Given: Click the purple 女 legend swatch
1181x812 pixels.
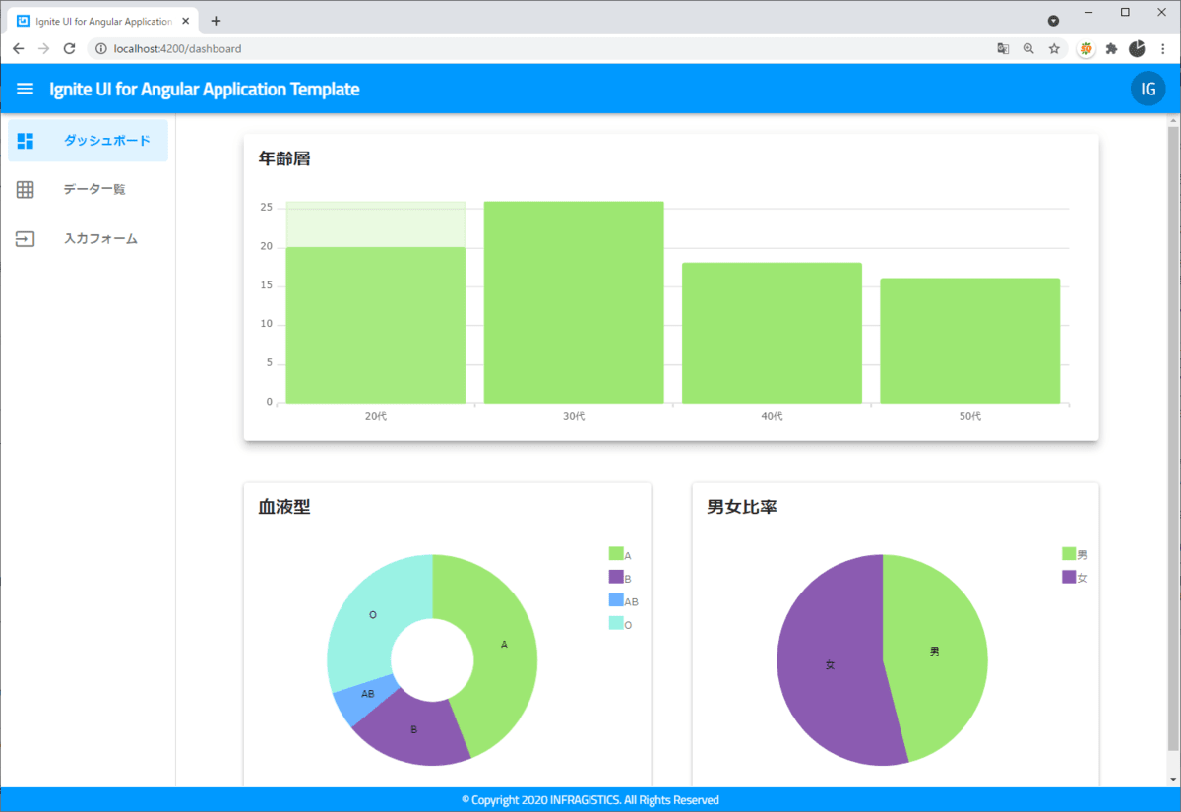Looking at the screenshot, I should (1070, 577).
